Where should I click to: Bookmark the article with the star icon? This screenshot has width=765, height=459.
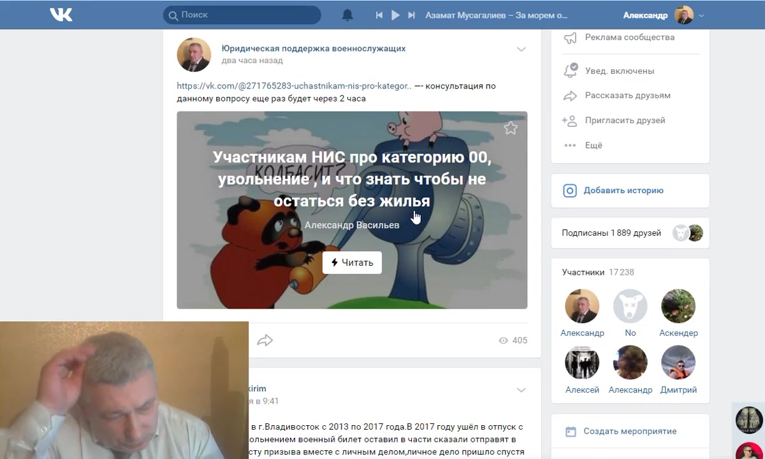coord(511,128)
